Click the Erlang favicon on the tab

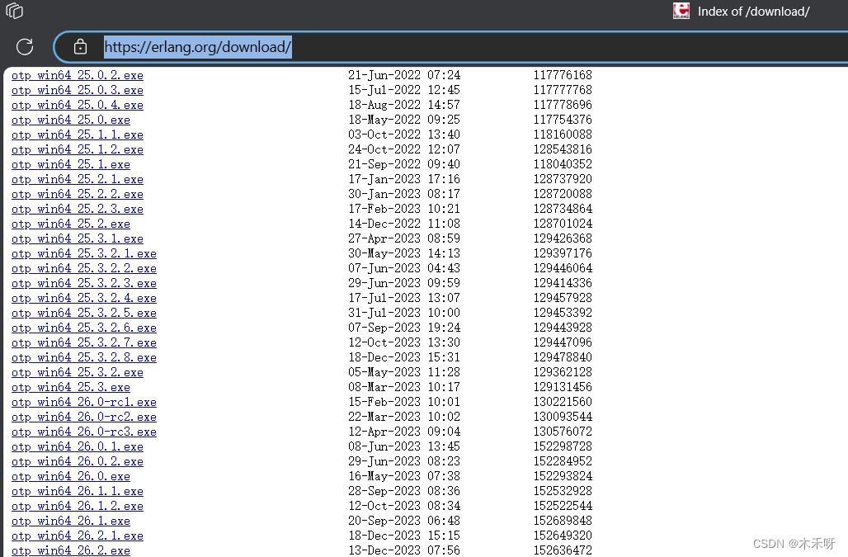[681, 11]
